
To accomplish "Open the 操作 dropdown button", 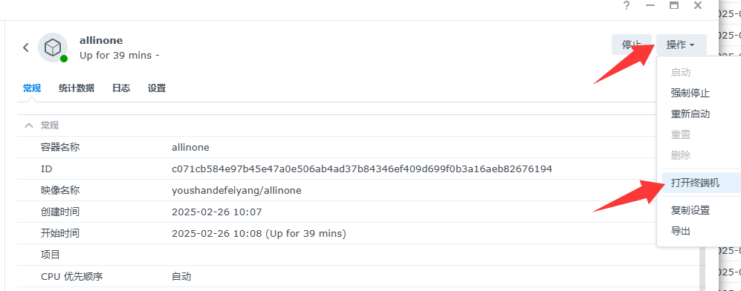I will point(681,45).
